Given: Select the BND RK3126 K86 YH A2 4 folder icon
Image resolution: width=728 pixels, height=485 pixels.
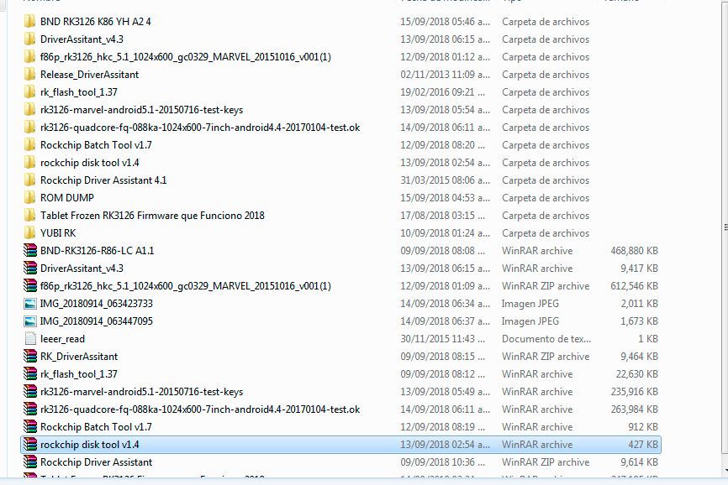Looking at the screenshot, I should click(x=29, y=21).
